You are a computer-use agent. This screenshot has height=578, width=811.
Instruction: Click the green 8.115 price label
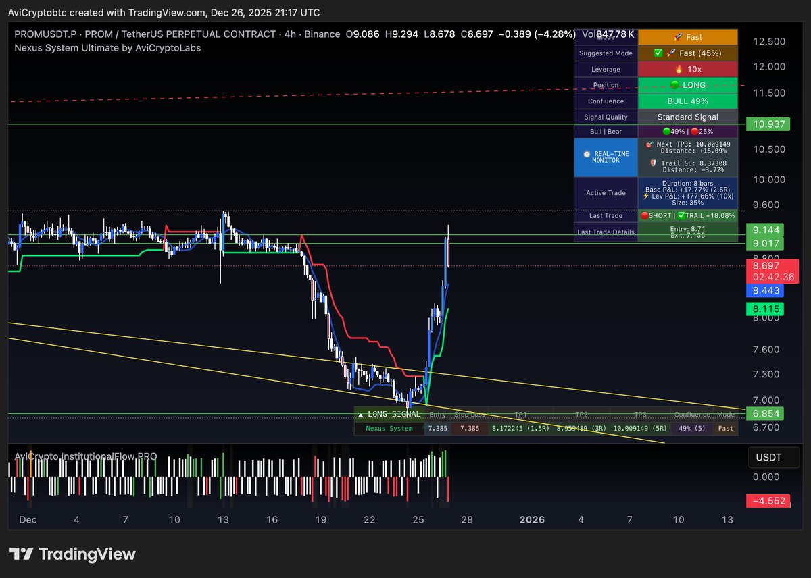click(765, 309)
